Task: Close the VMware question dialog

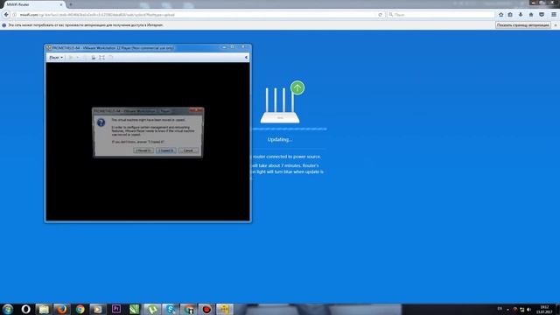Action: 197,111
